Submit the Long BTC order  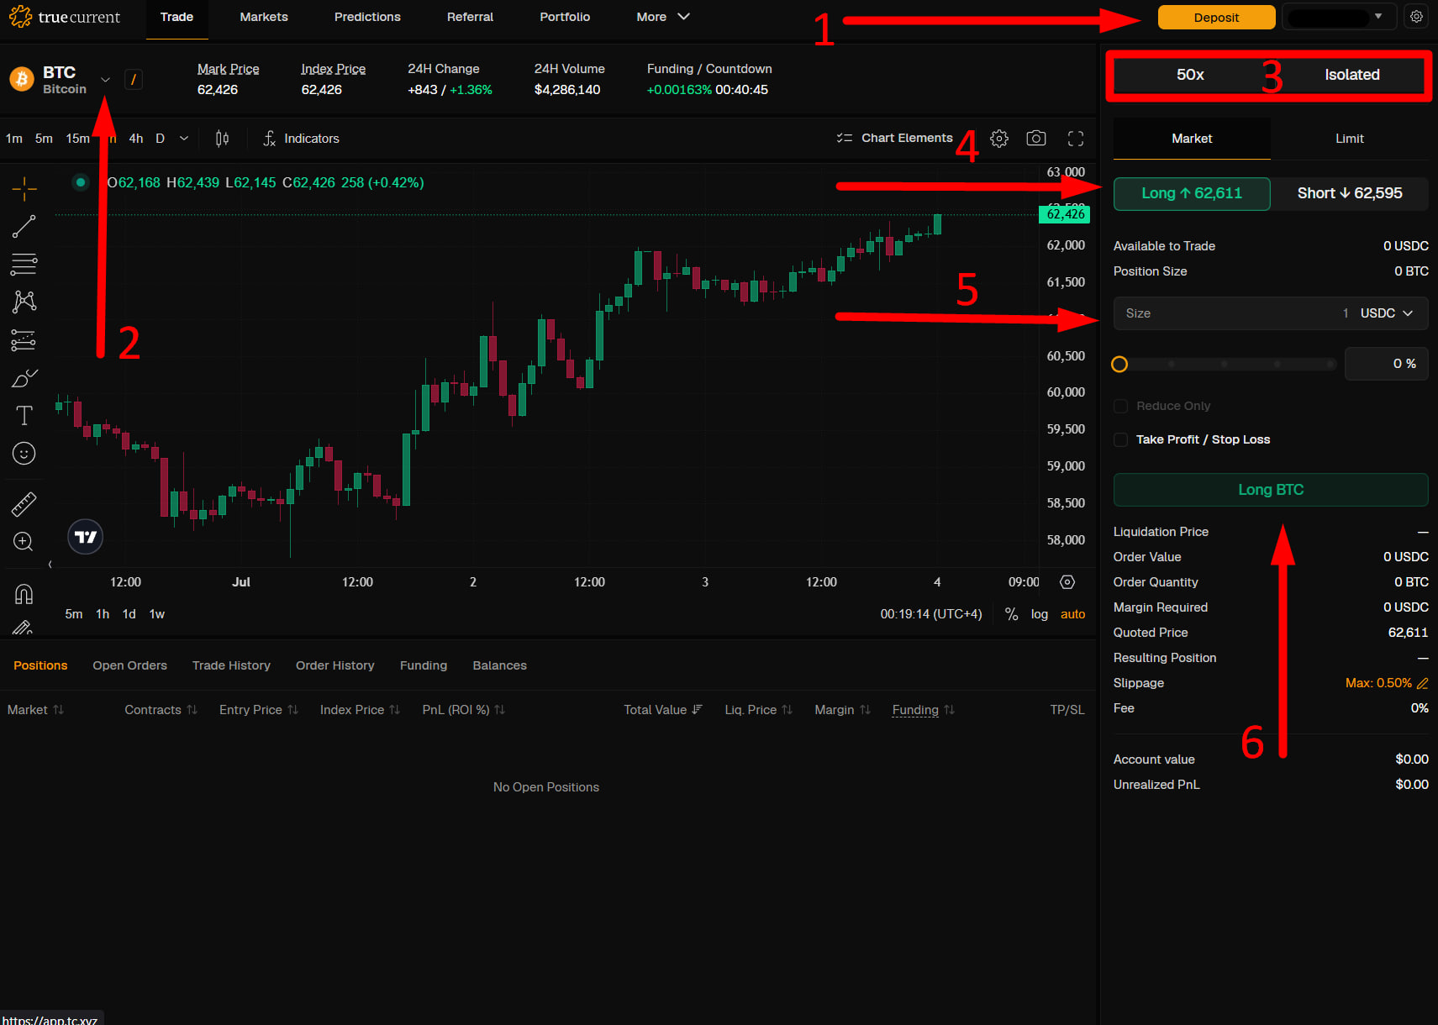(1271, 490)
